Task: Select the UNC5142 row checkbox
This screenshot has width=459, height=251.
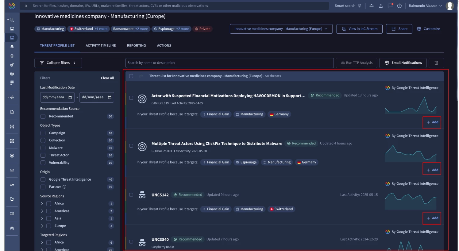Action: coord(131,195)
